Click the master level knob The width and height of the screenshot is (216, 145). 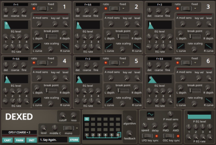click(44, 128)
